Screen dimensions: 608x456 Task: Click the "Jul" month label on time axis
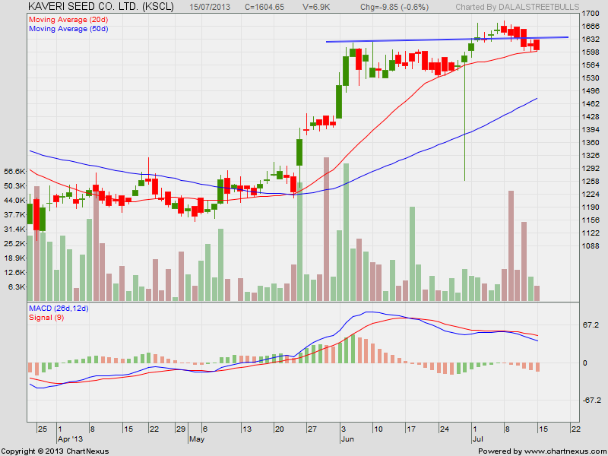click(478, 439)
